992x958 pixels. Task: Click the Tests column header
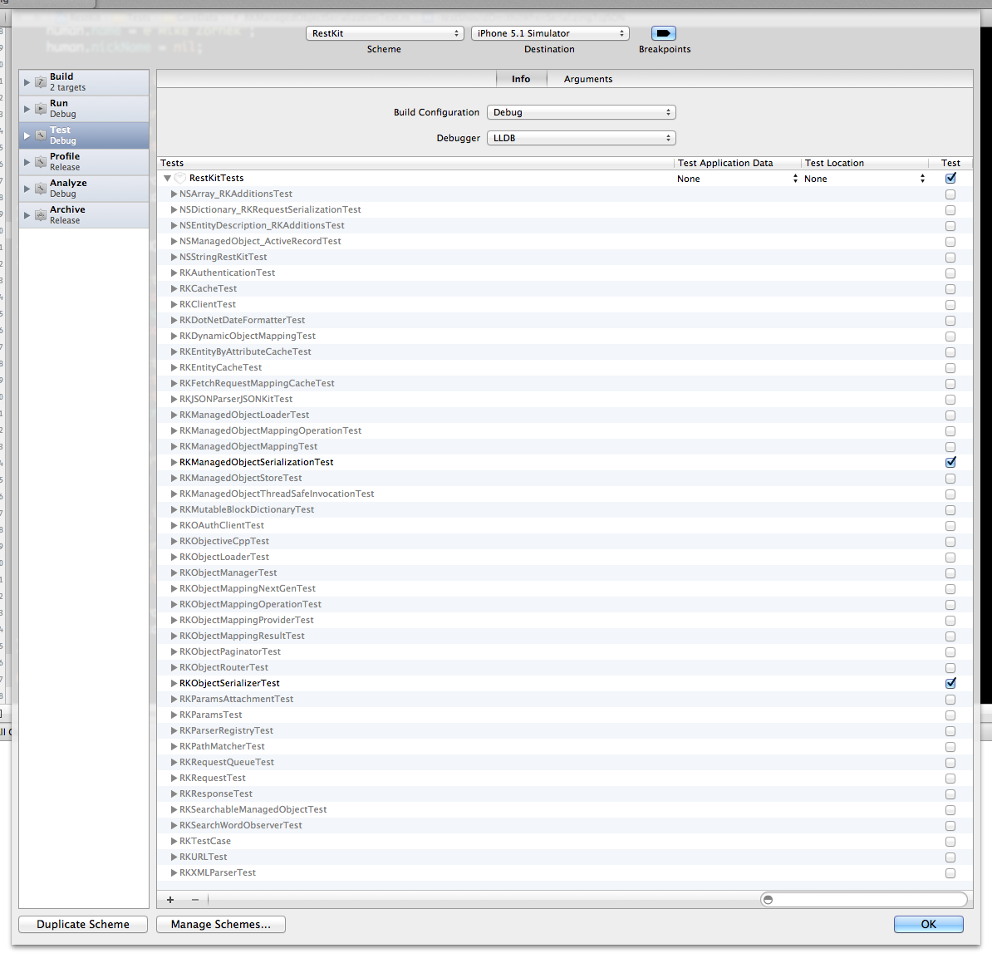pos(415,163)
